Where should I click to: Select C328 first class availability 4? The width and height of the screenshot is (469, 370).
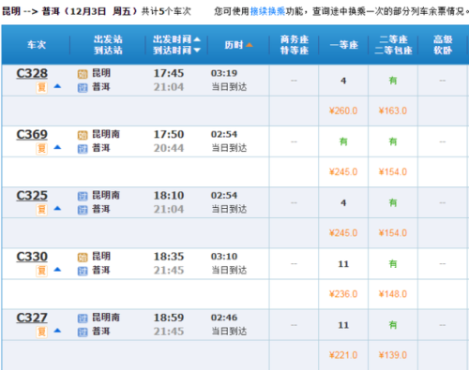[x=343, y=81]
